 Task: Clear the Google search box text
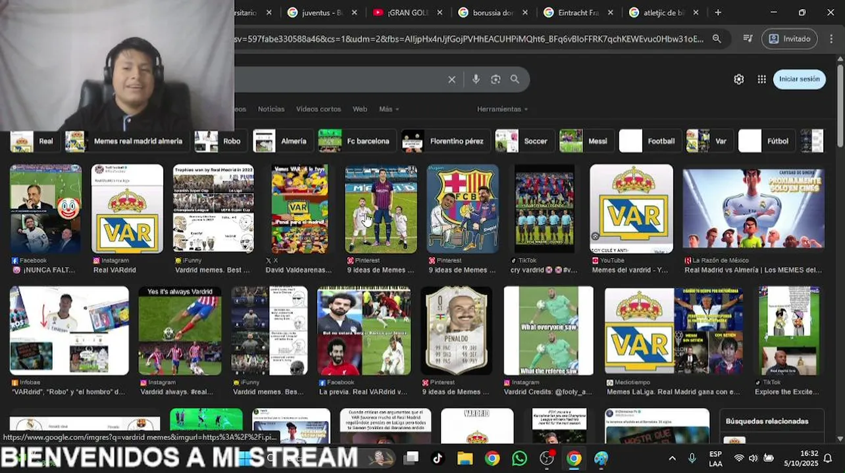[451, 79]
